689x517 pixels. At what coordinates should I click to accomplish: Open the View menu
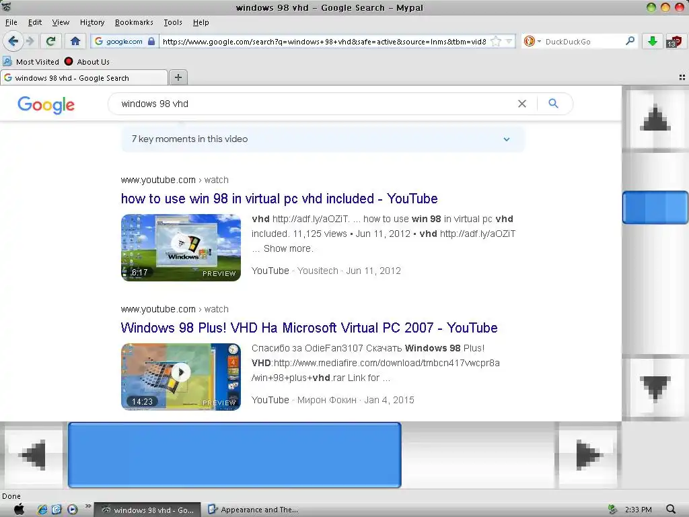coord(61,22)
